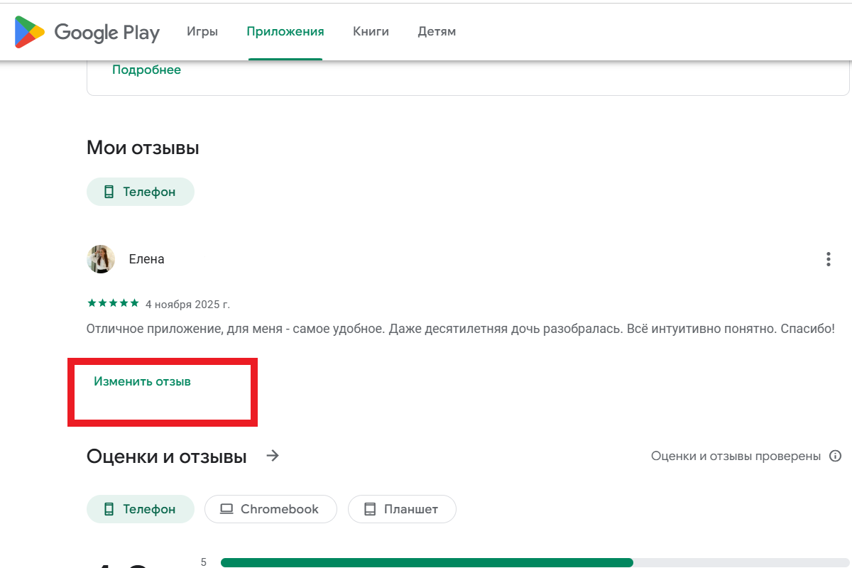852x568 pixels.
Task: Click the 5-star rating distribution bar
Action: (x=426, y=562)
